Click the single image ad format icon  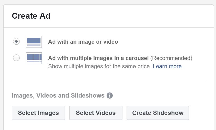tap(34, 42)
